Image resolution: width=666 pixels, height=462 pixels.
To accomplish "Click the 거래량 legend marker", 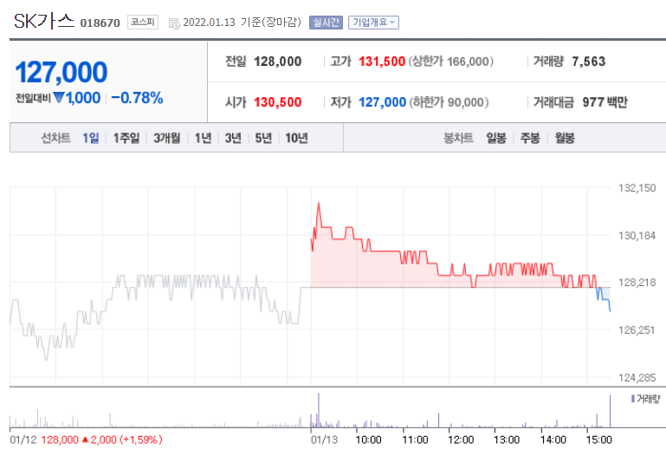I will click(633, 398).
